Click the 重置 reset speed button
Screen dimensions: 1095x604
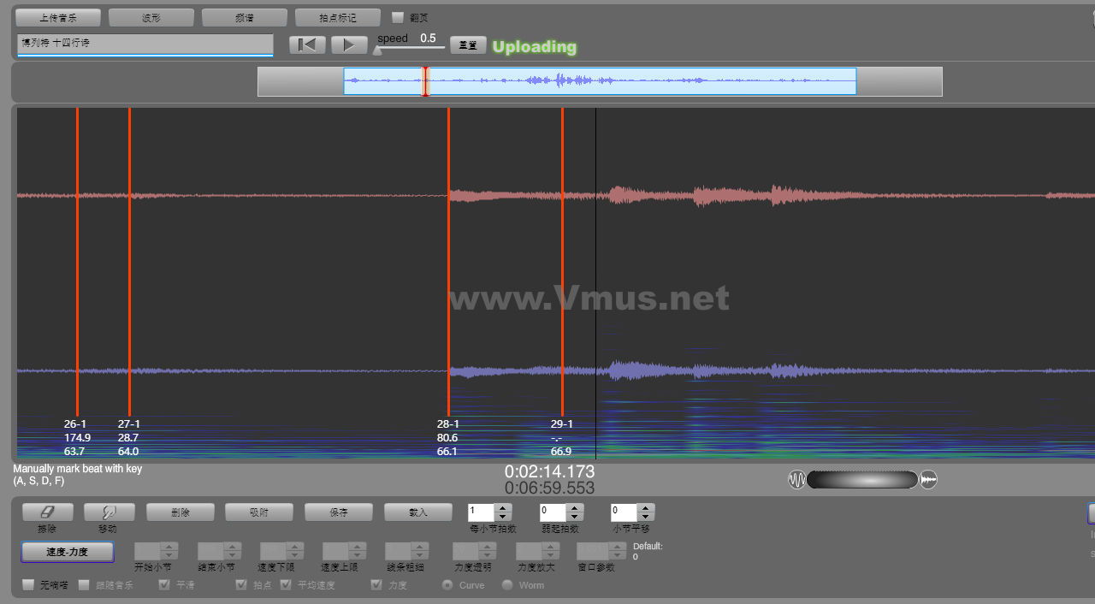click(x=468, y=45)
